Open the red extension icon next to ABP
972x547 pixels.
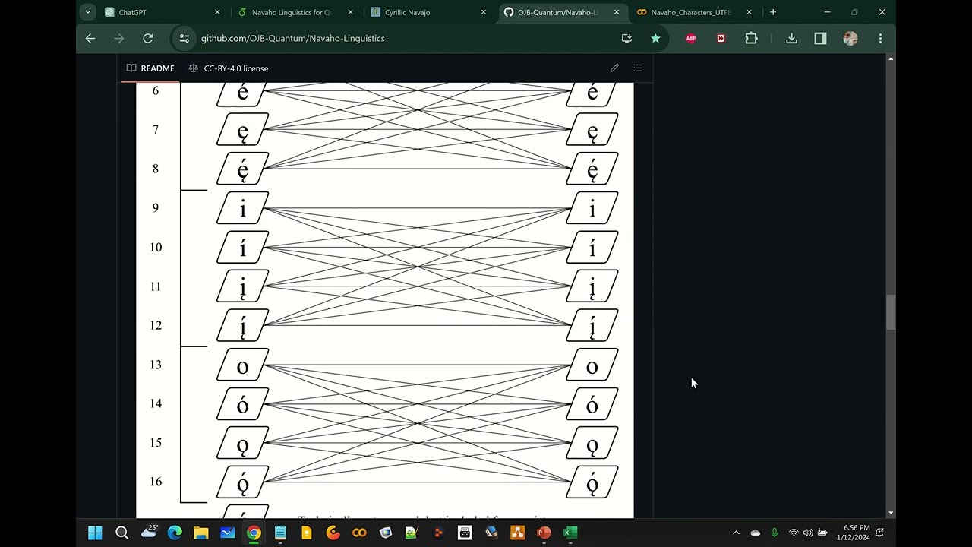pos(721,38)
